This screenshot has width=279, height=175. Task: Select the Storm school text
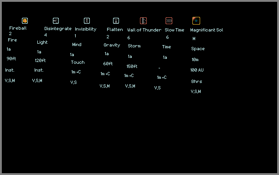(134, 46)
